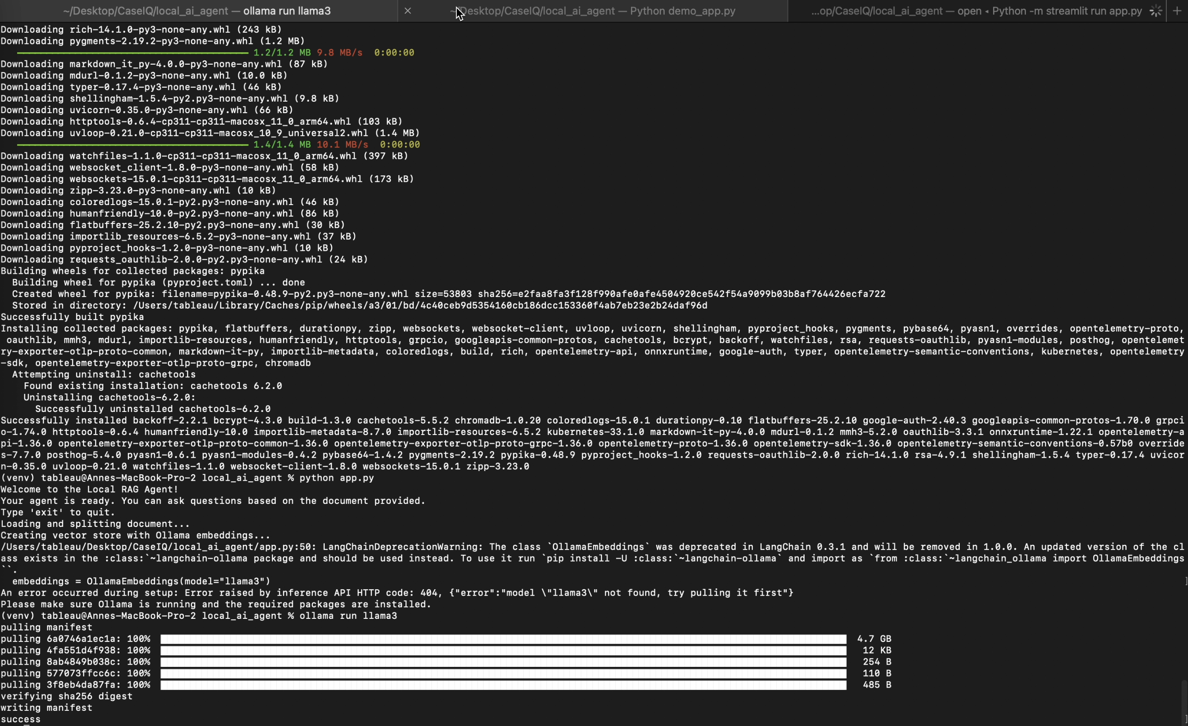This screenshot has width=1188, height=726.
Task: Click the 'success' output line
Action: pyautogui.click(x=21, y=719)
